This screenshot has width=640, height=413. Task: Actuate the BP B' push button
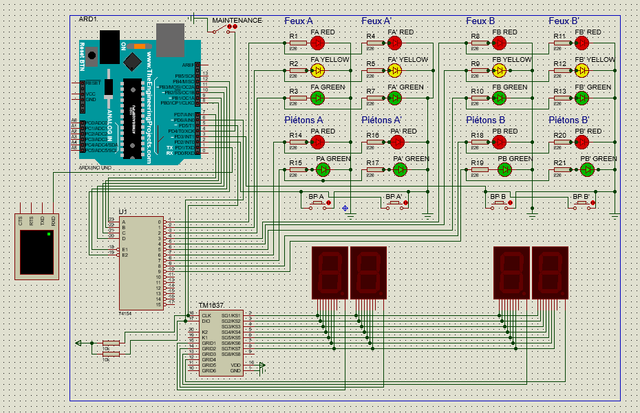(582, 204)
